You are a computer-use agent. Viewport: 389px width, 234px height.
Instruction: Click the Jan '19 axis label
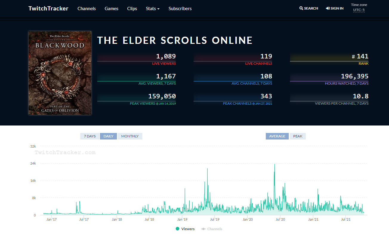(x=182, y=219)
